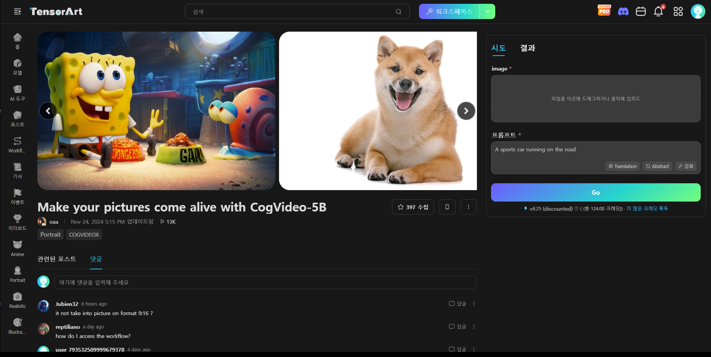This screenshot has height=357, width=711.
Task: Select the COGVIDEOX tag
Action: [84, 234]
